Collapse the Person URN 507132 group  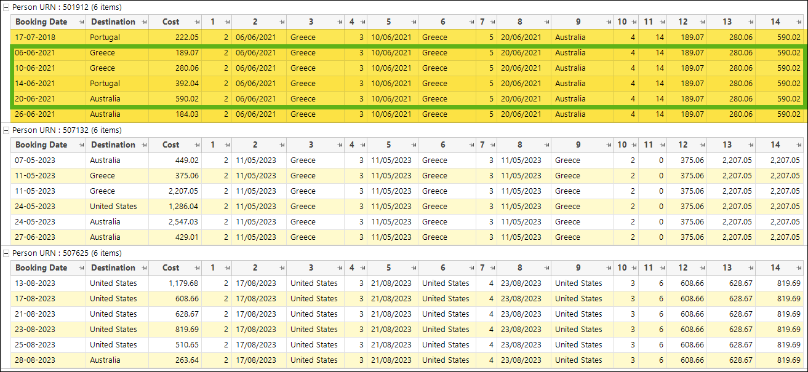pos(6,130)
